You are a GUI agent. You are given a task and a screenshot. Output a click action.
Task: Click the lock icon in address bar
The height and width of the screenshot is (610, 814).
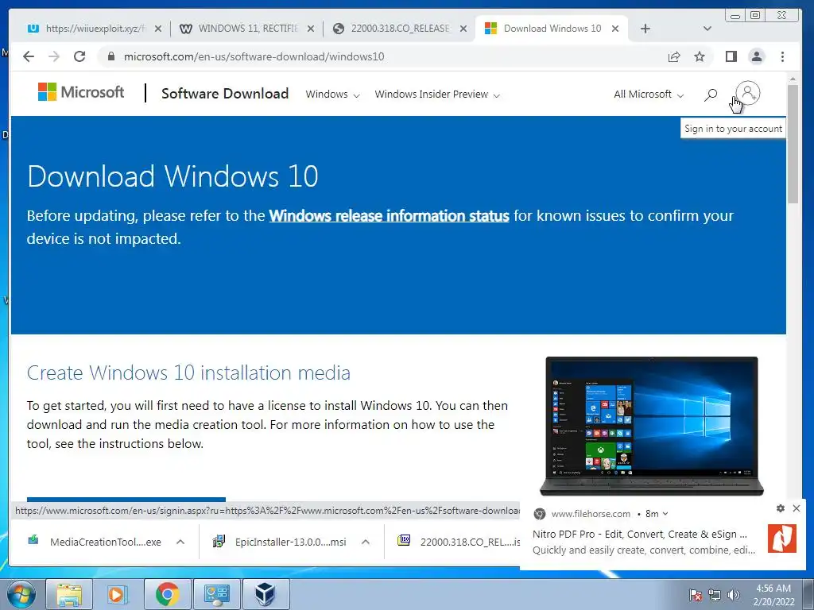110,56
